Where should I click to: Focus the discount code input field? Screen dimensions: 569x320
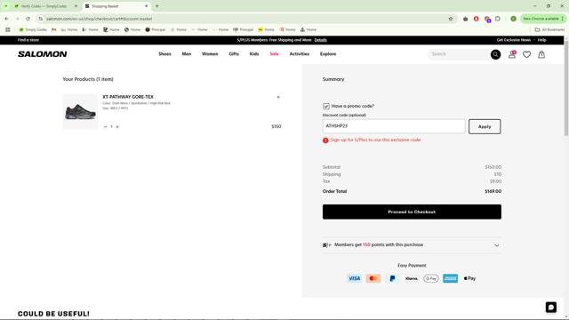click(x=394, y=126)
